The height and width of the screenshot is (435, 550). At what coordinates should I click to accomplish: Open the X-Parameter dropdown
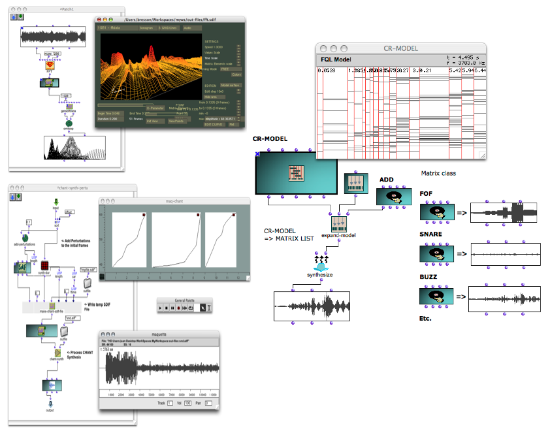pos(155,108)
